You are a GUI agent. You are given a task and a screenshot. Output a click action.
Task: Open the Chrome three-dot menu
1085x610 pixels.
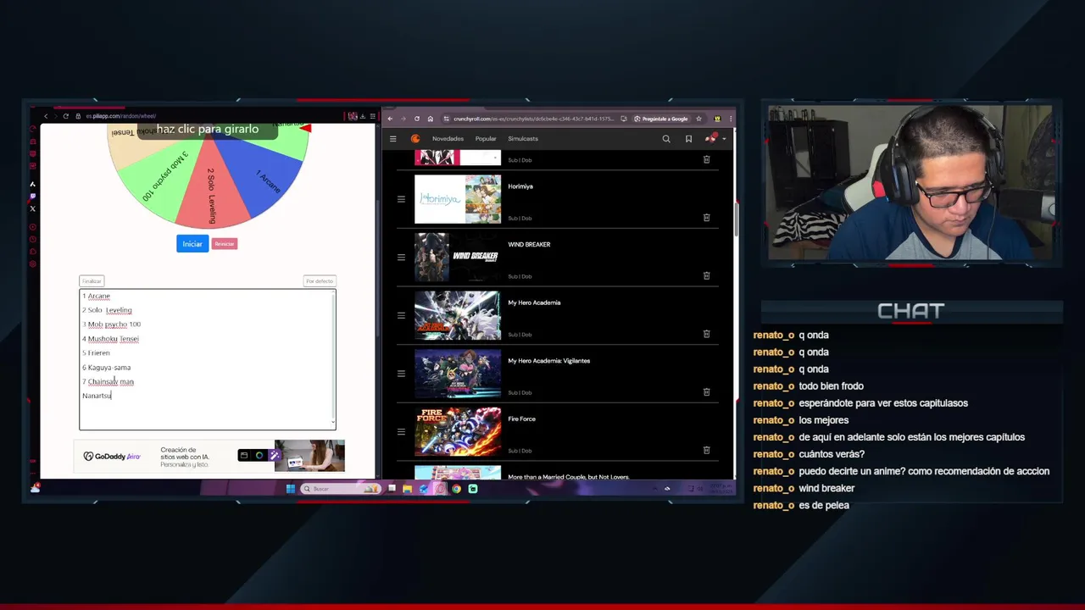(730, 119)
